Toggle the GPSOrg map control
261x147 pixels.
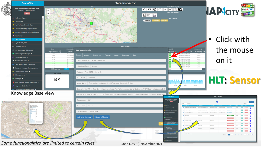pos(164,20)
